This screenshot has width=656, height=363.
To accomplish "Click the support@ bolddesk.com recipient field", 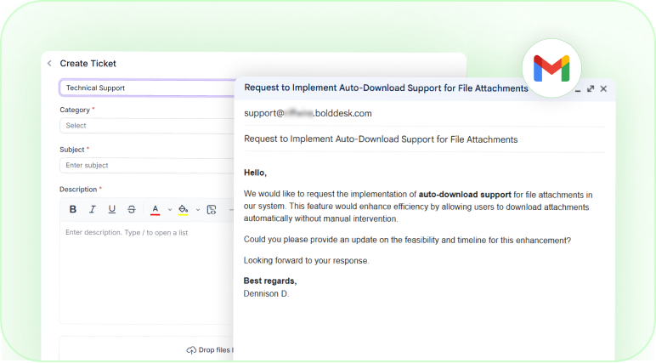I will coord(424,113).
